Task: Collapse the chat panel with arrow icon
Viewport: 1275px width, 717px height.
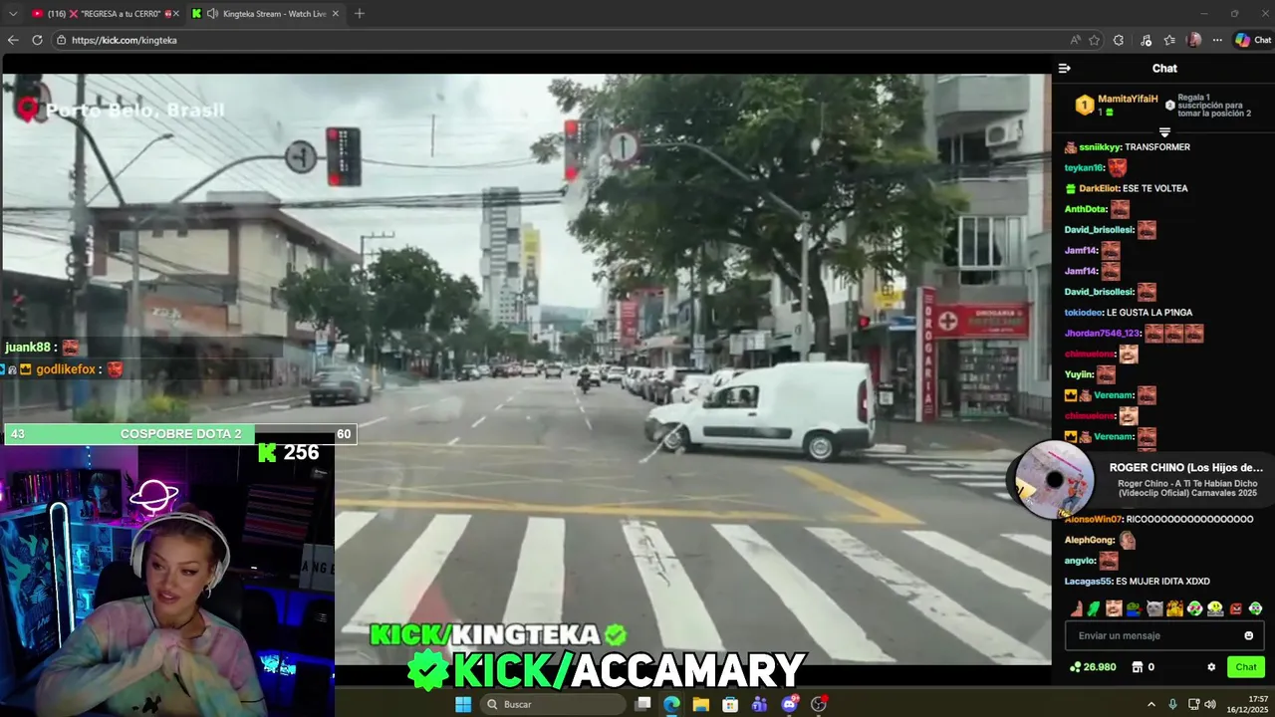Action: pos(1064,69)
